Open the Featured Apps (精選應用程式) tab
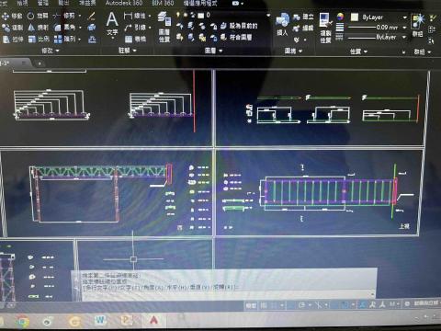The image size is (441, 331). point(200,3)
